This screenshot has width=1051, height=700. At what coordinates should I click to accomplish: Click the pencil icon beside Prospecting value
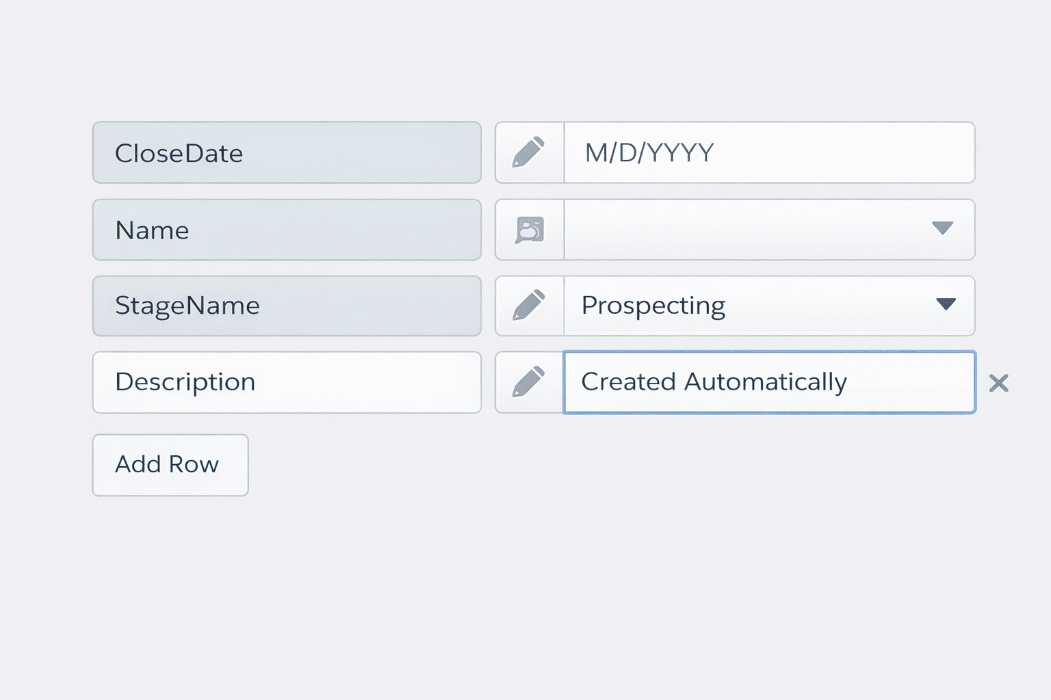point(529,306)
